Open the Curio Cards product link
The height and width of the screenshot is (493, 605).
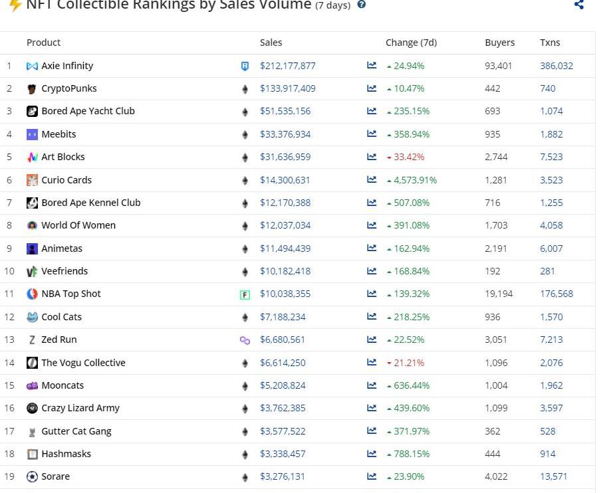click(x=66, y=180)
